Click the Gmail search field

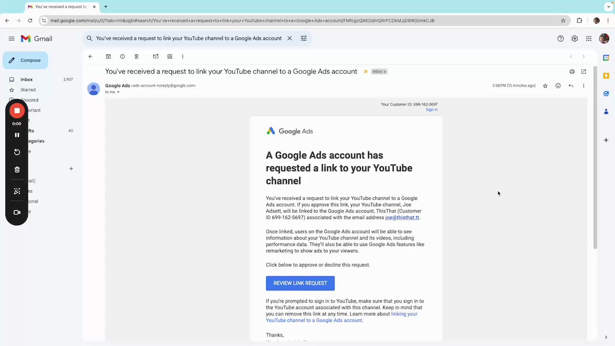point(189,38)
